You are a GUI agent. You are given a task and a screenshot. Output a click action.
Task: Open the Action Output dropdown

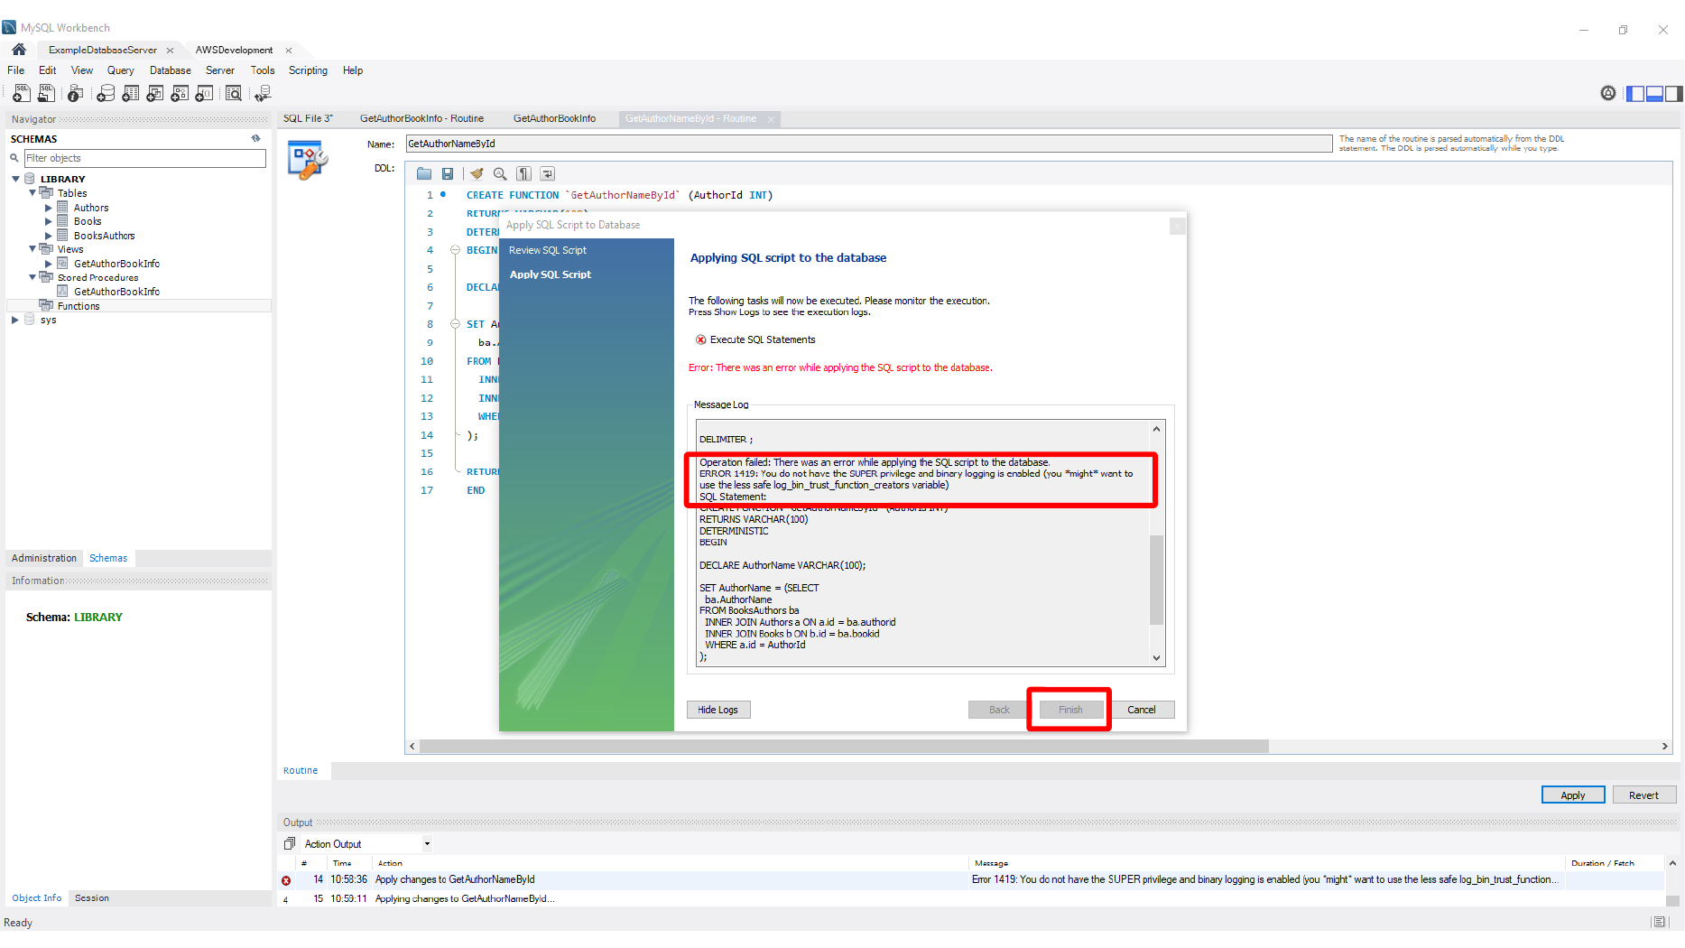click(x=427, y=844)
